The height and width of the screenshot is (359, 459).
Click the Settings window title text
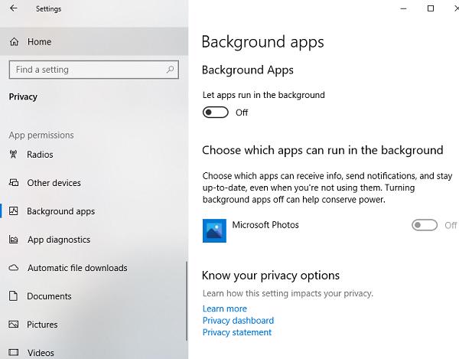tap(48, 8)
